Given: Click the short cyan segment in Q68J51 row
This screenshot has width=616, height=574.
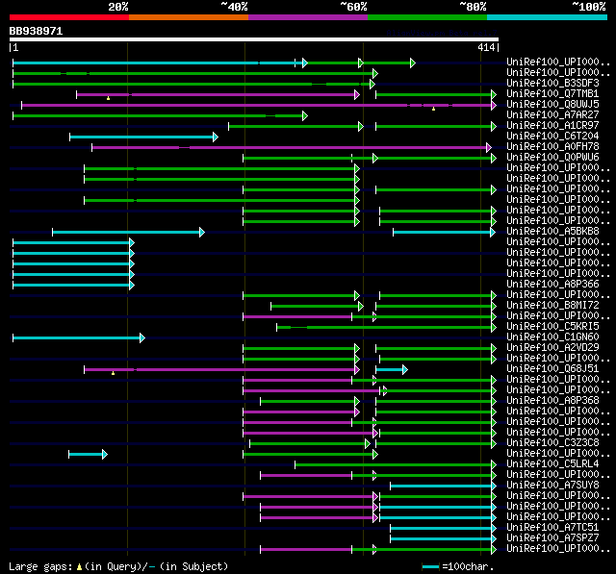Looking at the screenshot, I should click(392, 369).
